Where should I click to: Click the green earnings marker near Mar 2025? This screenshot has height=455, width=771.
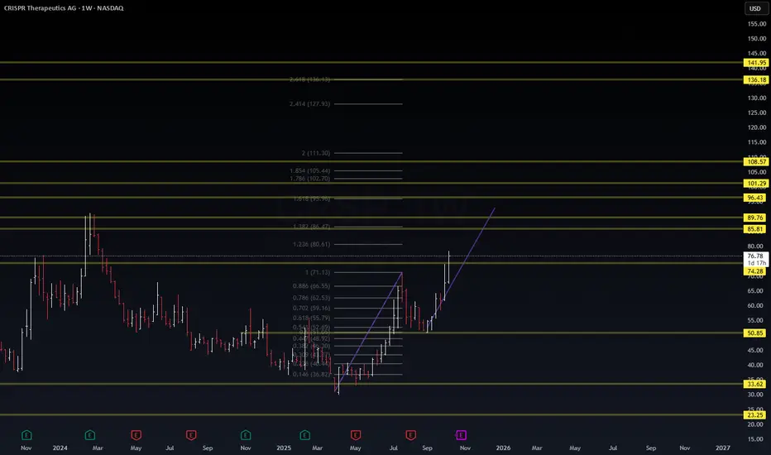click(x=305, y=435)
